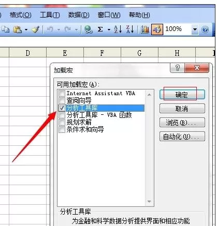The width and height of the screenshot is (217, 226).
Task: Check the 查阅向导 checkbox
Action: tap(62, 100)
